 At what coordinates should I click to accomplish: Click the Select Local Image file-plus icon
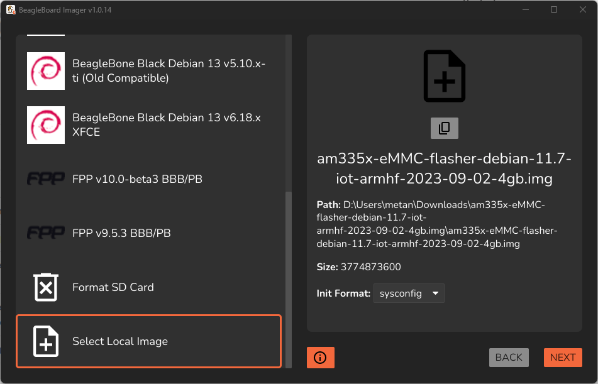[x=46, y=341]
